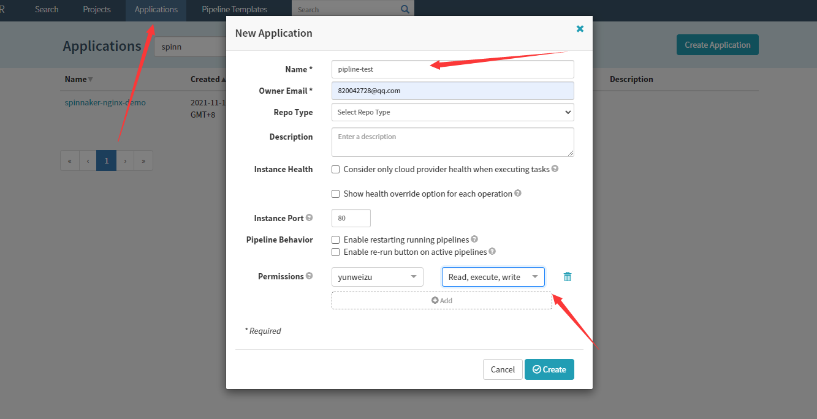This screenshot has width=817, height=419.
Task: Open the Select Repo Type dropdown
Action: point(452,112)
